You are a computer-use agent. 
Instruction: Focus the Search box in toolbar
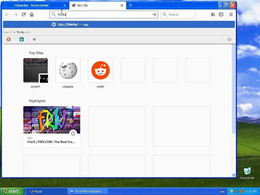tap(178, 14)
